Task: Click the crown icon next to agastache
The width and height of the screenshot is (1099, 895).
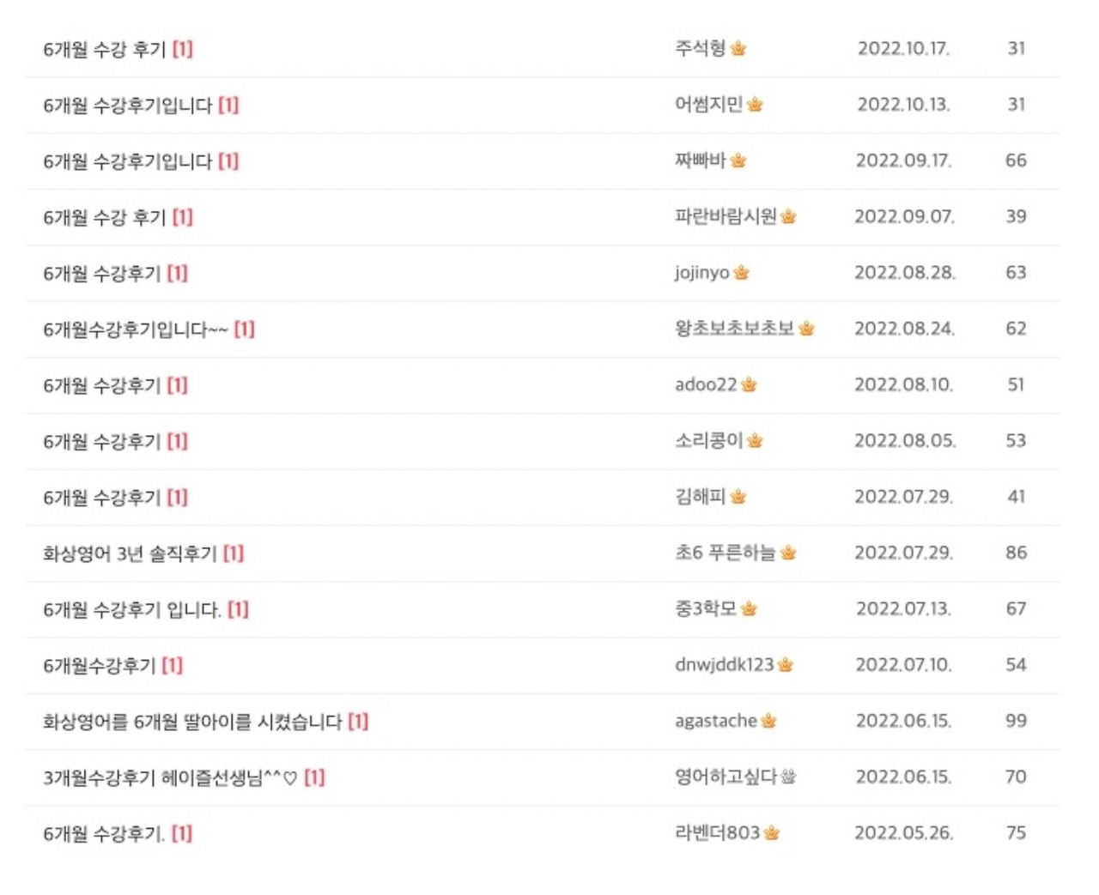Action: [x=767, y=721]
